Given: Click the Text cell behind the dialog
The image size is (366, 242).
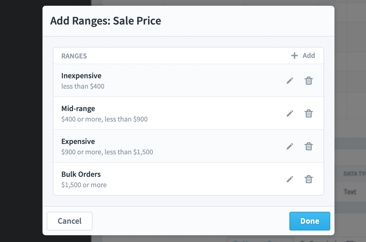Looking at the screenshot, I should pos(350,192).
